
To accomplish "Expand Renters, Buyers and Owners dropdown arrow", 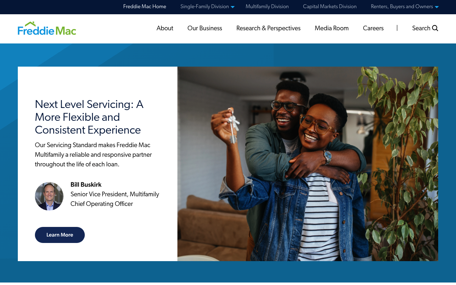I will [x=437, y=7].
